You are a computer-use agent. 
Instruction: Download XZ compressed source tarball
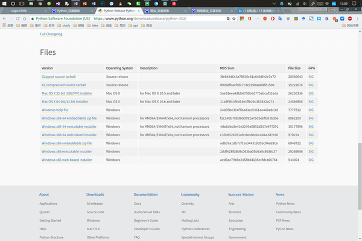click(x=64, y=85)
